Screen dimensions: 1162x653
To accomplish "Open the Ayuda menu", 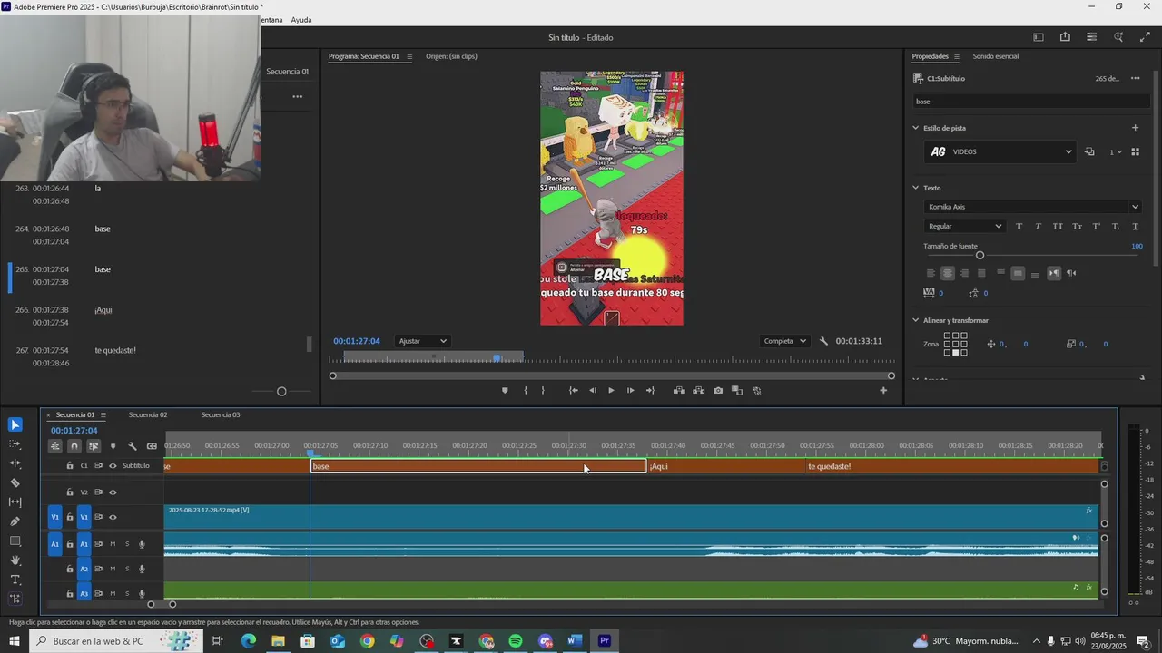I will pos(301,19).
